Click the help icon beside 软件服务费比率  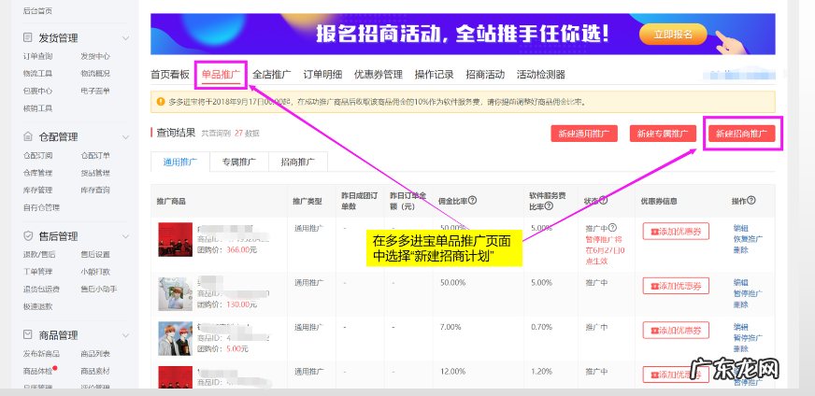point(549,205)
